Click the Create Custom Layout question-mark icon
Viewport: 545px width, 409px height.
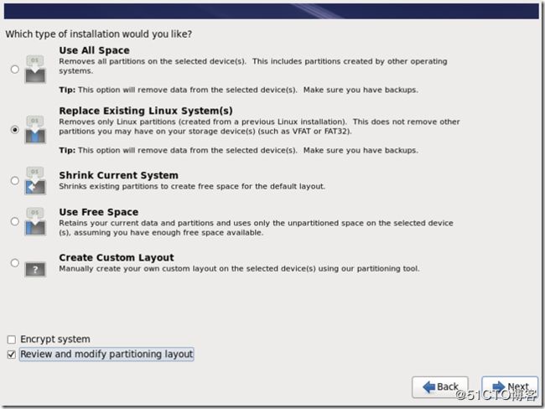[x=35, y=269]
